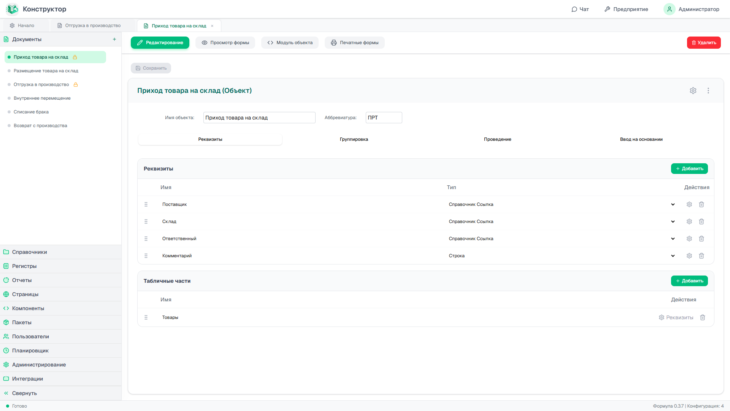Switch to Просмотр формы view mode
Image resolution: width=730 pixels, height=411 pixels.
225,43
